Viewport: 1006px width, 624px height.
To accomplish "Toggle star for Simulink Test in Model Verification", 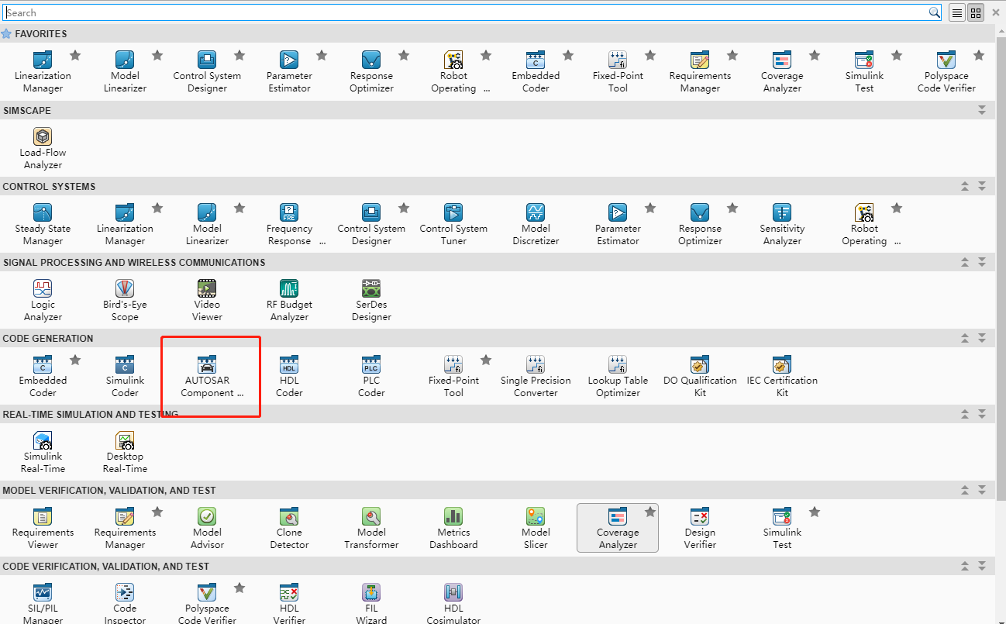I will [x=815, y=512].
